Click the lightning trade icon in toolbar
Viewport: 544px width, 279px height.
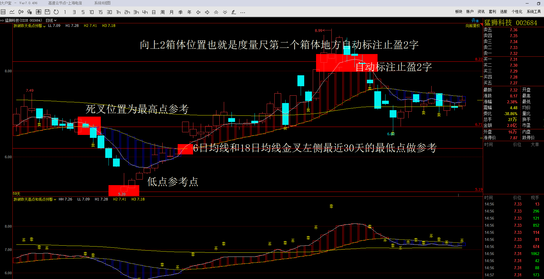coord(30,12)
